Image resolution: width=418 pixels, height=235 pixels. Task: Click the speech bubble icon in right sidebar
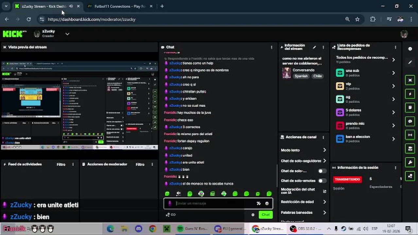coord(410,121)
